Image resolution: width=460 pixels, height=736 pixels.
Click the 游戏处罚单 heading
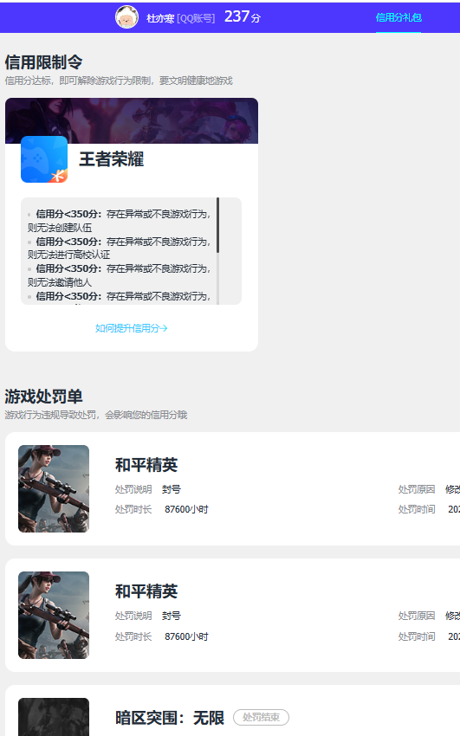(43, 397)
